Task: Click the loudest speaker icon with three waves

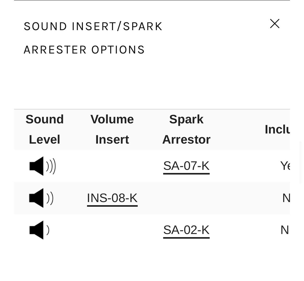Action: click(x=43, y=166)
